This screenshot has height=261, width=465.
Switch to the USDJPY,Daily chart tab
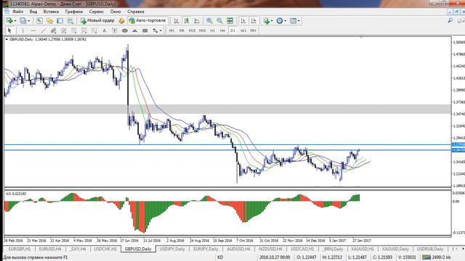click(x=172, y=249)
